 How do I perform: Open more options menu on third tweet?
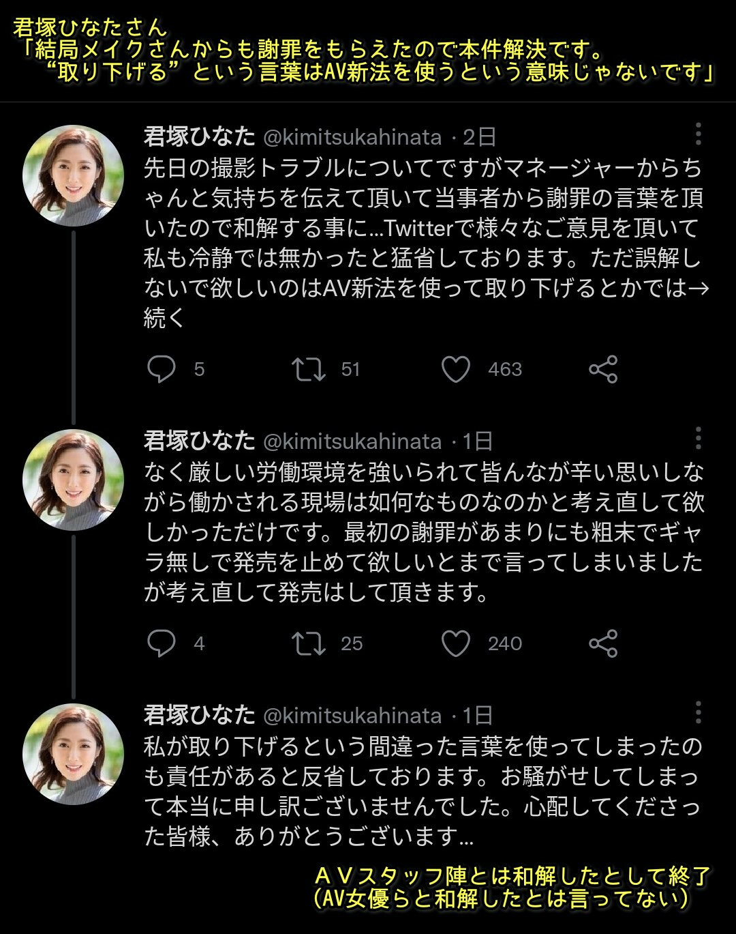698,712
